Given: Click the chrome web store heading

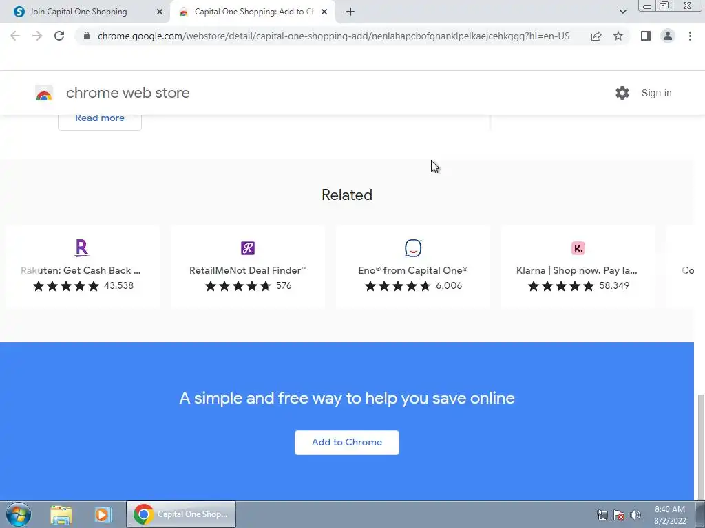Looking at the screenshot, I should tap(128, 93).
